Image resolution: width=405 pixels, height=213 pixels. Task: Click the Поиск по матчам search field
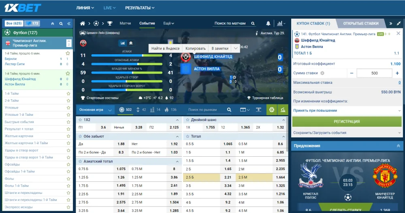point(232,23)
